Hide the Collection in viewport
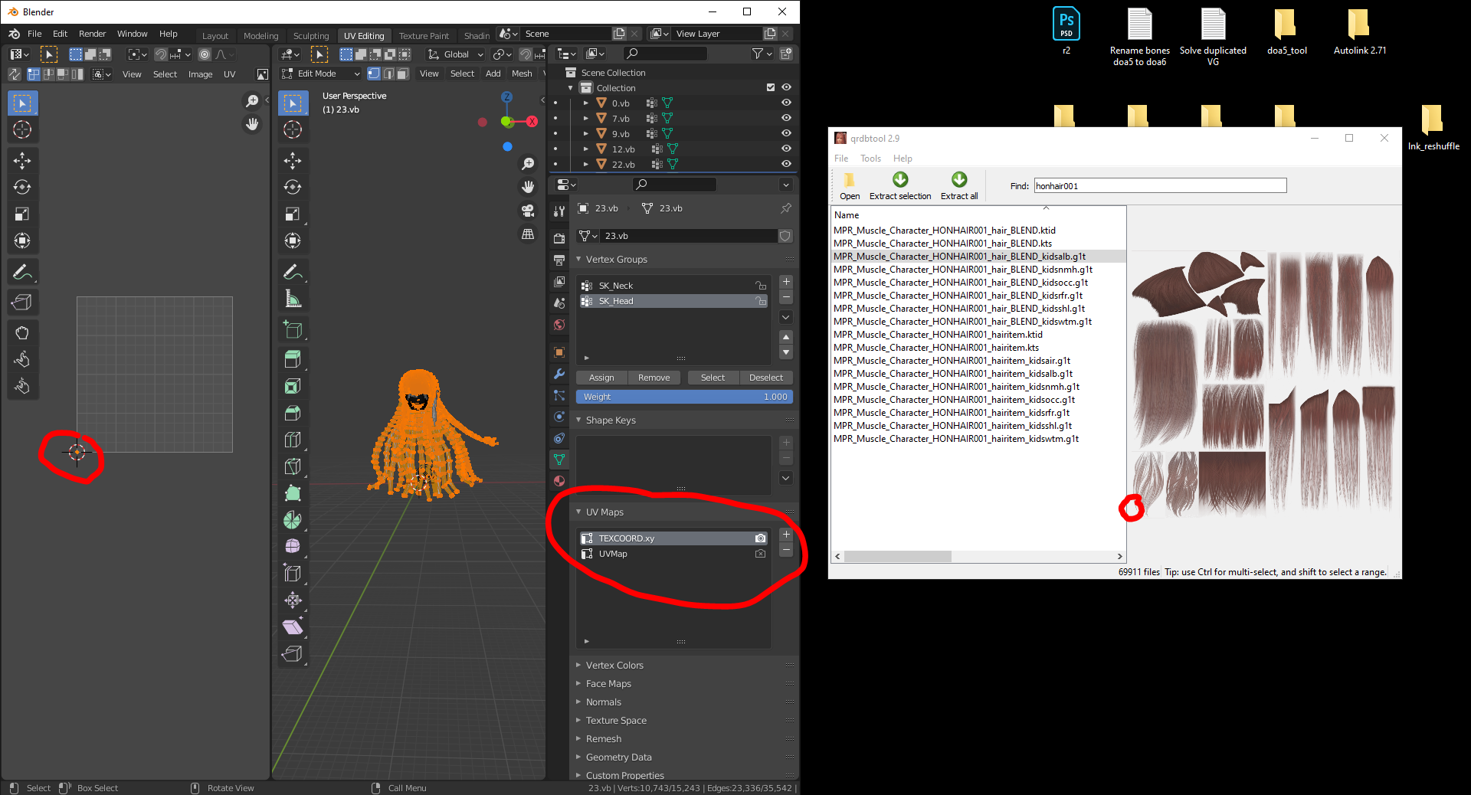Image resolution: width=1471 pixels, height=795 pixels. click(x=786, y=87)
